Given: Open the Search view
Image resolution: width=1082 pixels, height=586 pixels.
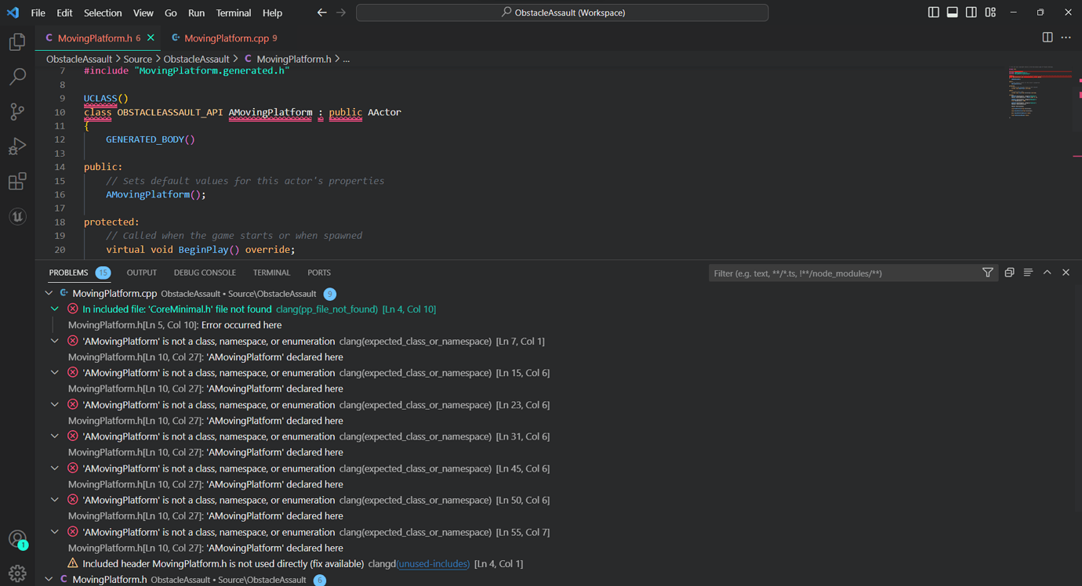Looking at the screenshot, I should pos(17,76).
